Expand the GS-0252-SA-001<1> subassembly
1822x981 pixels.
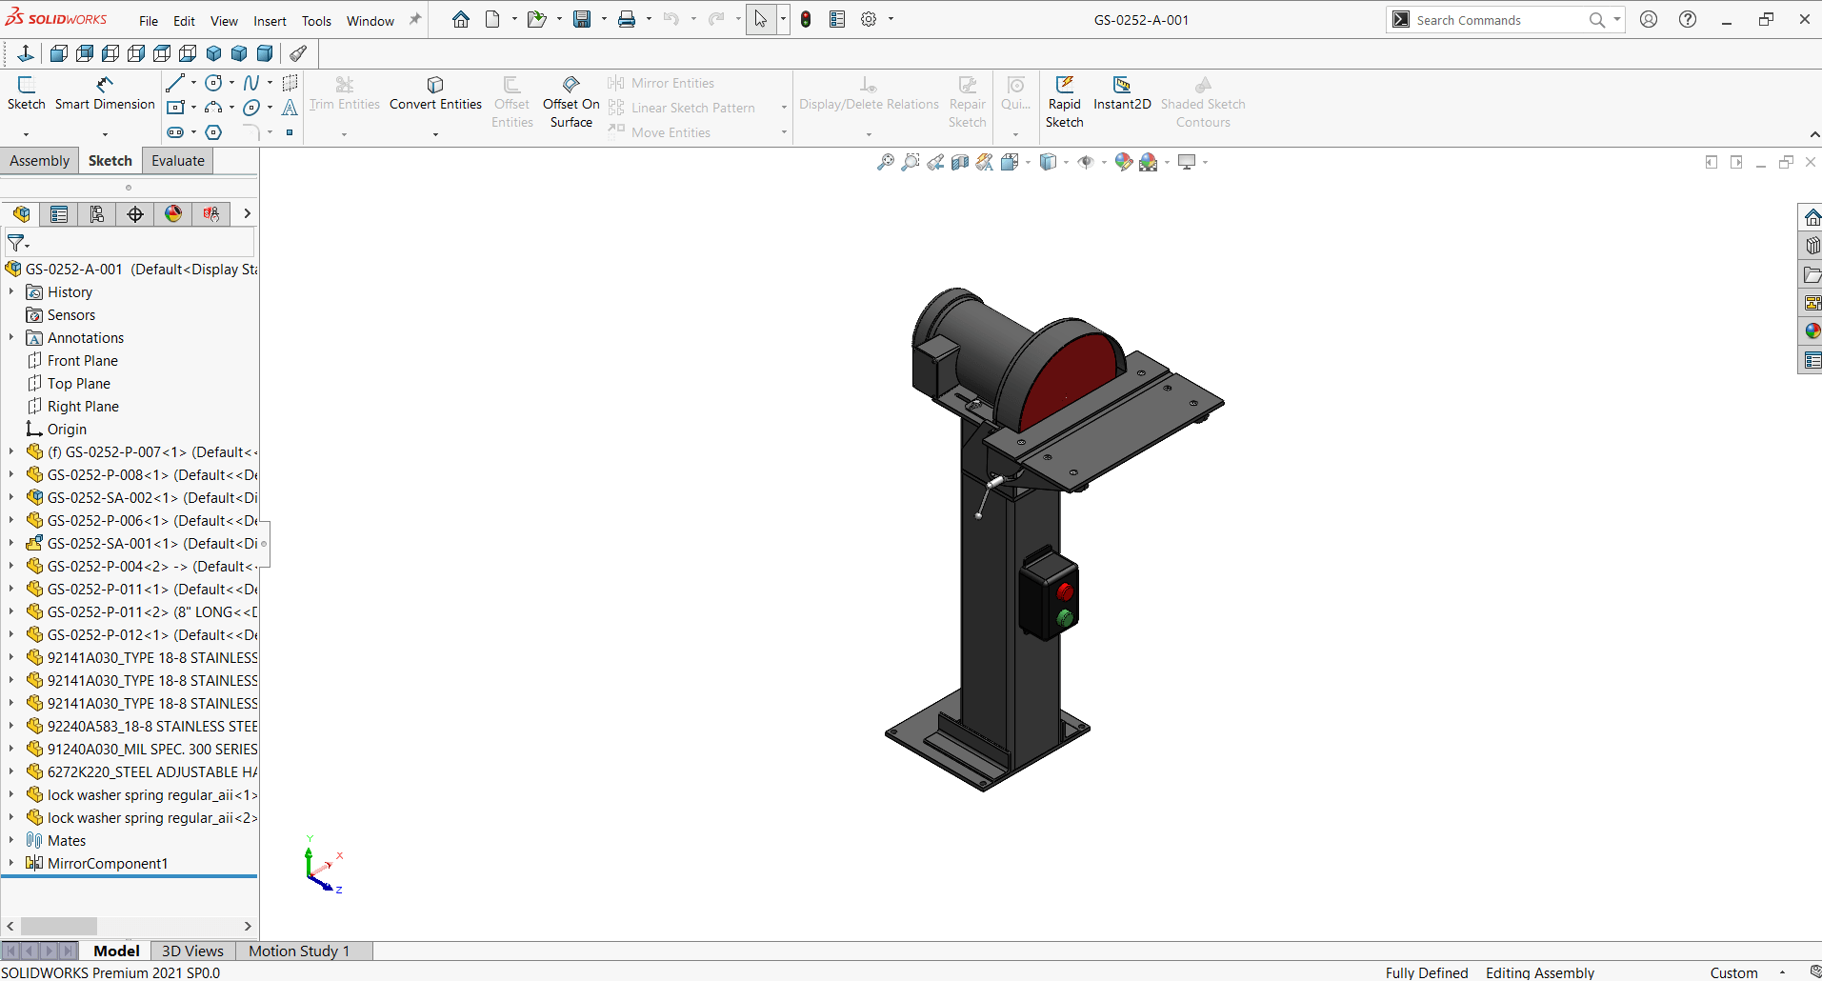pos(11,544)
